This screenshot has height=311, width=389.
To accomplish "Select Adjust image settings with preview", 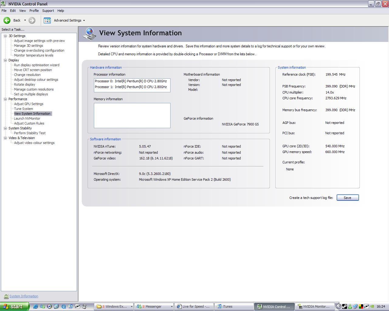I will [40, 41].
